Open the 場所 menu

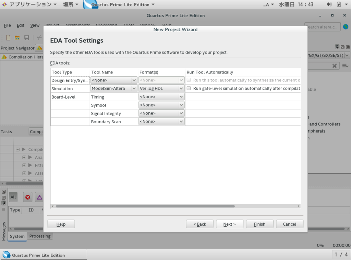[71, 4]
